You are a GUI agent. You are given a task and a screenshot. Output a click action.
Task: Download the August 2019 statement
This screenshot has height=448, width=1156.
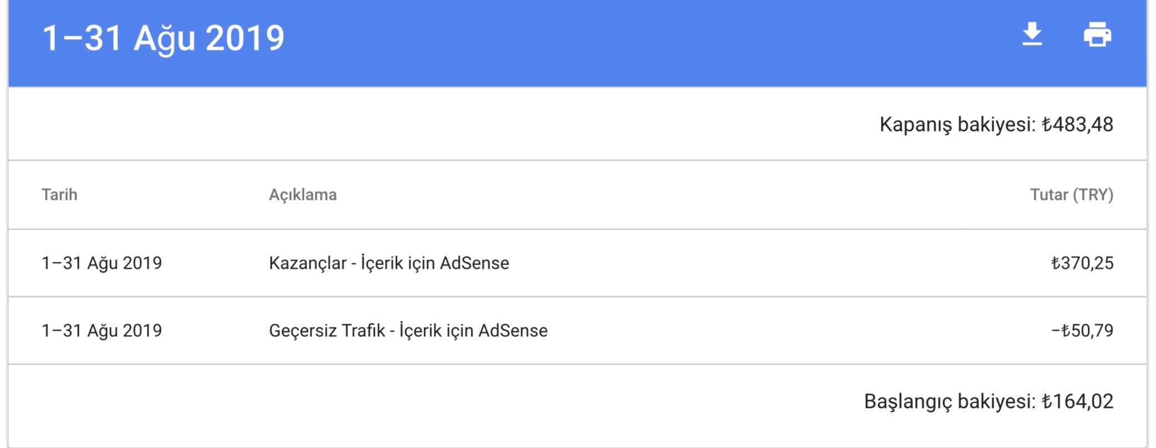click(1032, 34)
